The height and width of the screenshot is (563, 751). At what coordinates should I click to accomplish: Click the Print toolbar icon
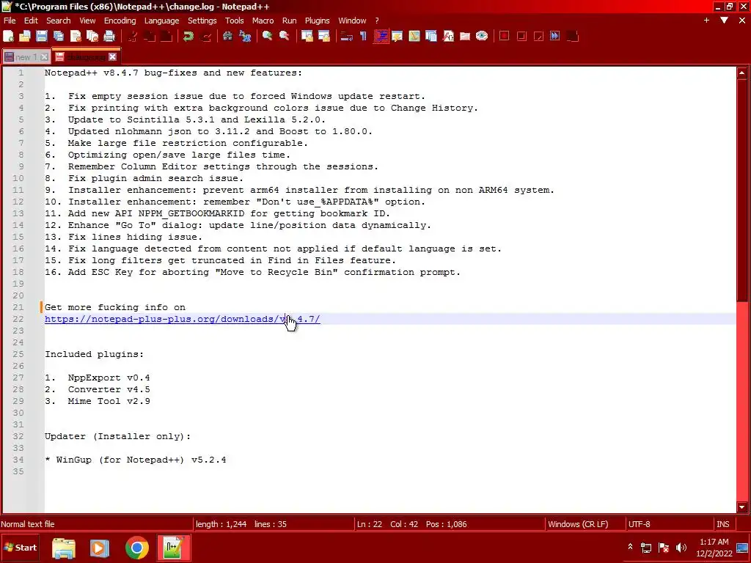pyautogui.click(x=109, y=36)
